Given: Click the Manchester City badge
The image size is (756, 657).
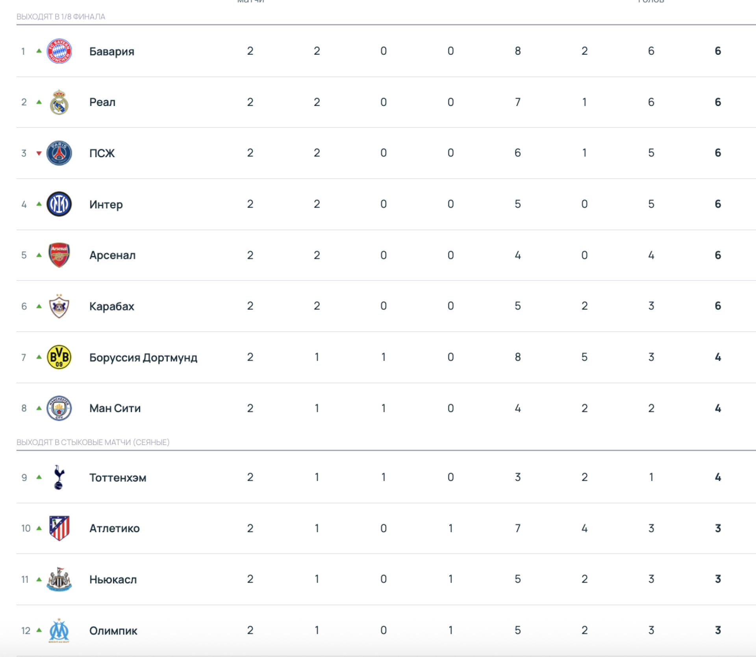Looking at the screenshot, I should 59,408.
